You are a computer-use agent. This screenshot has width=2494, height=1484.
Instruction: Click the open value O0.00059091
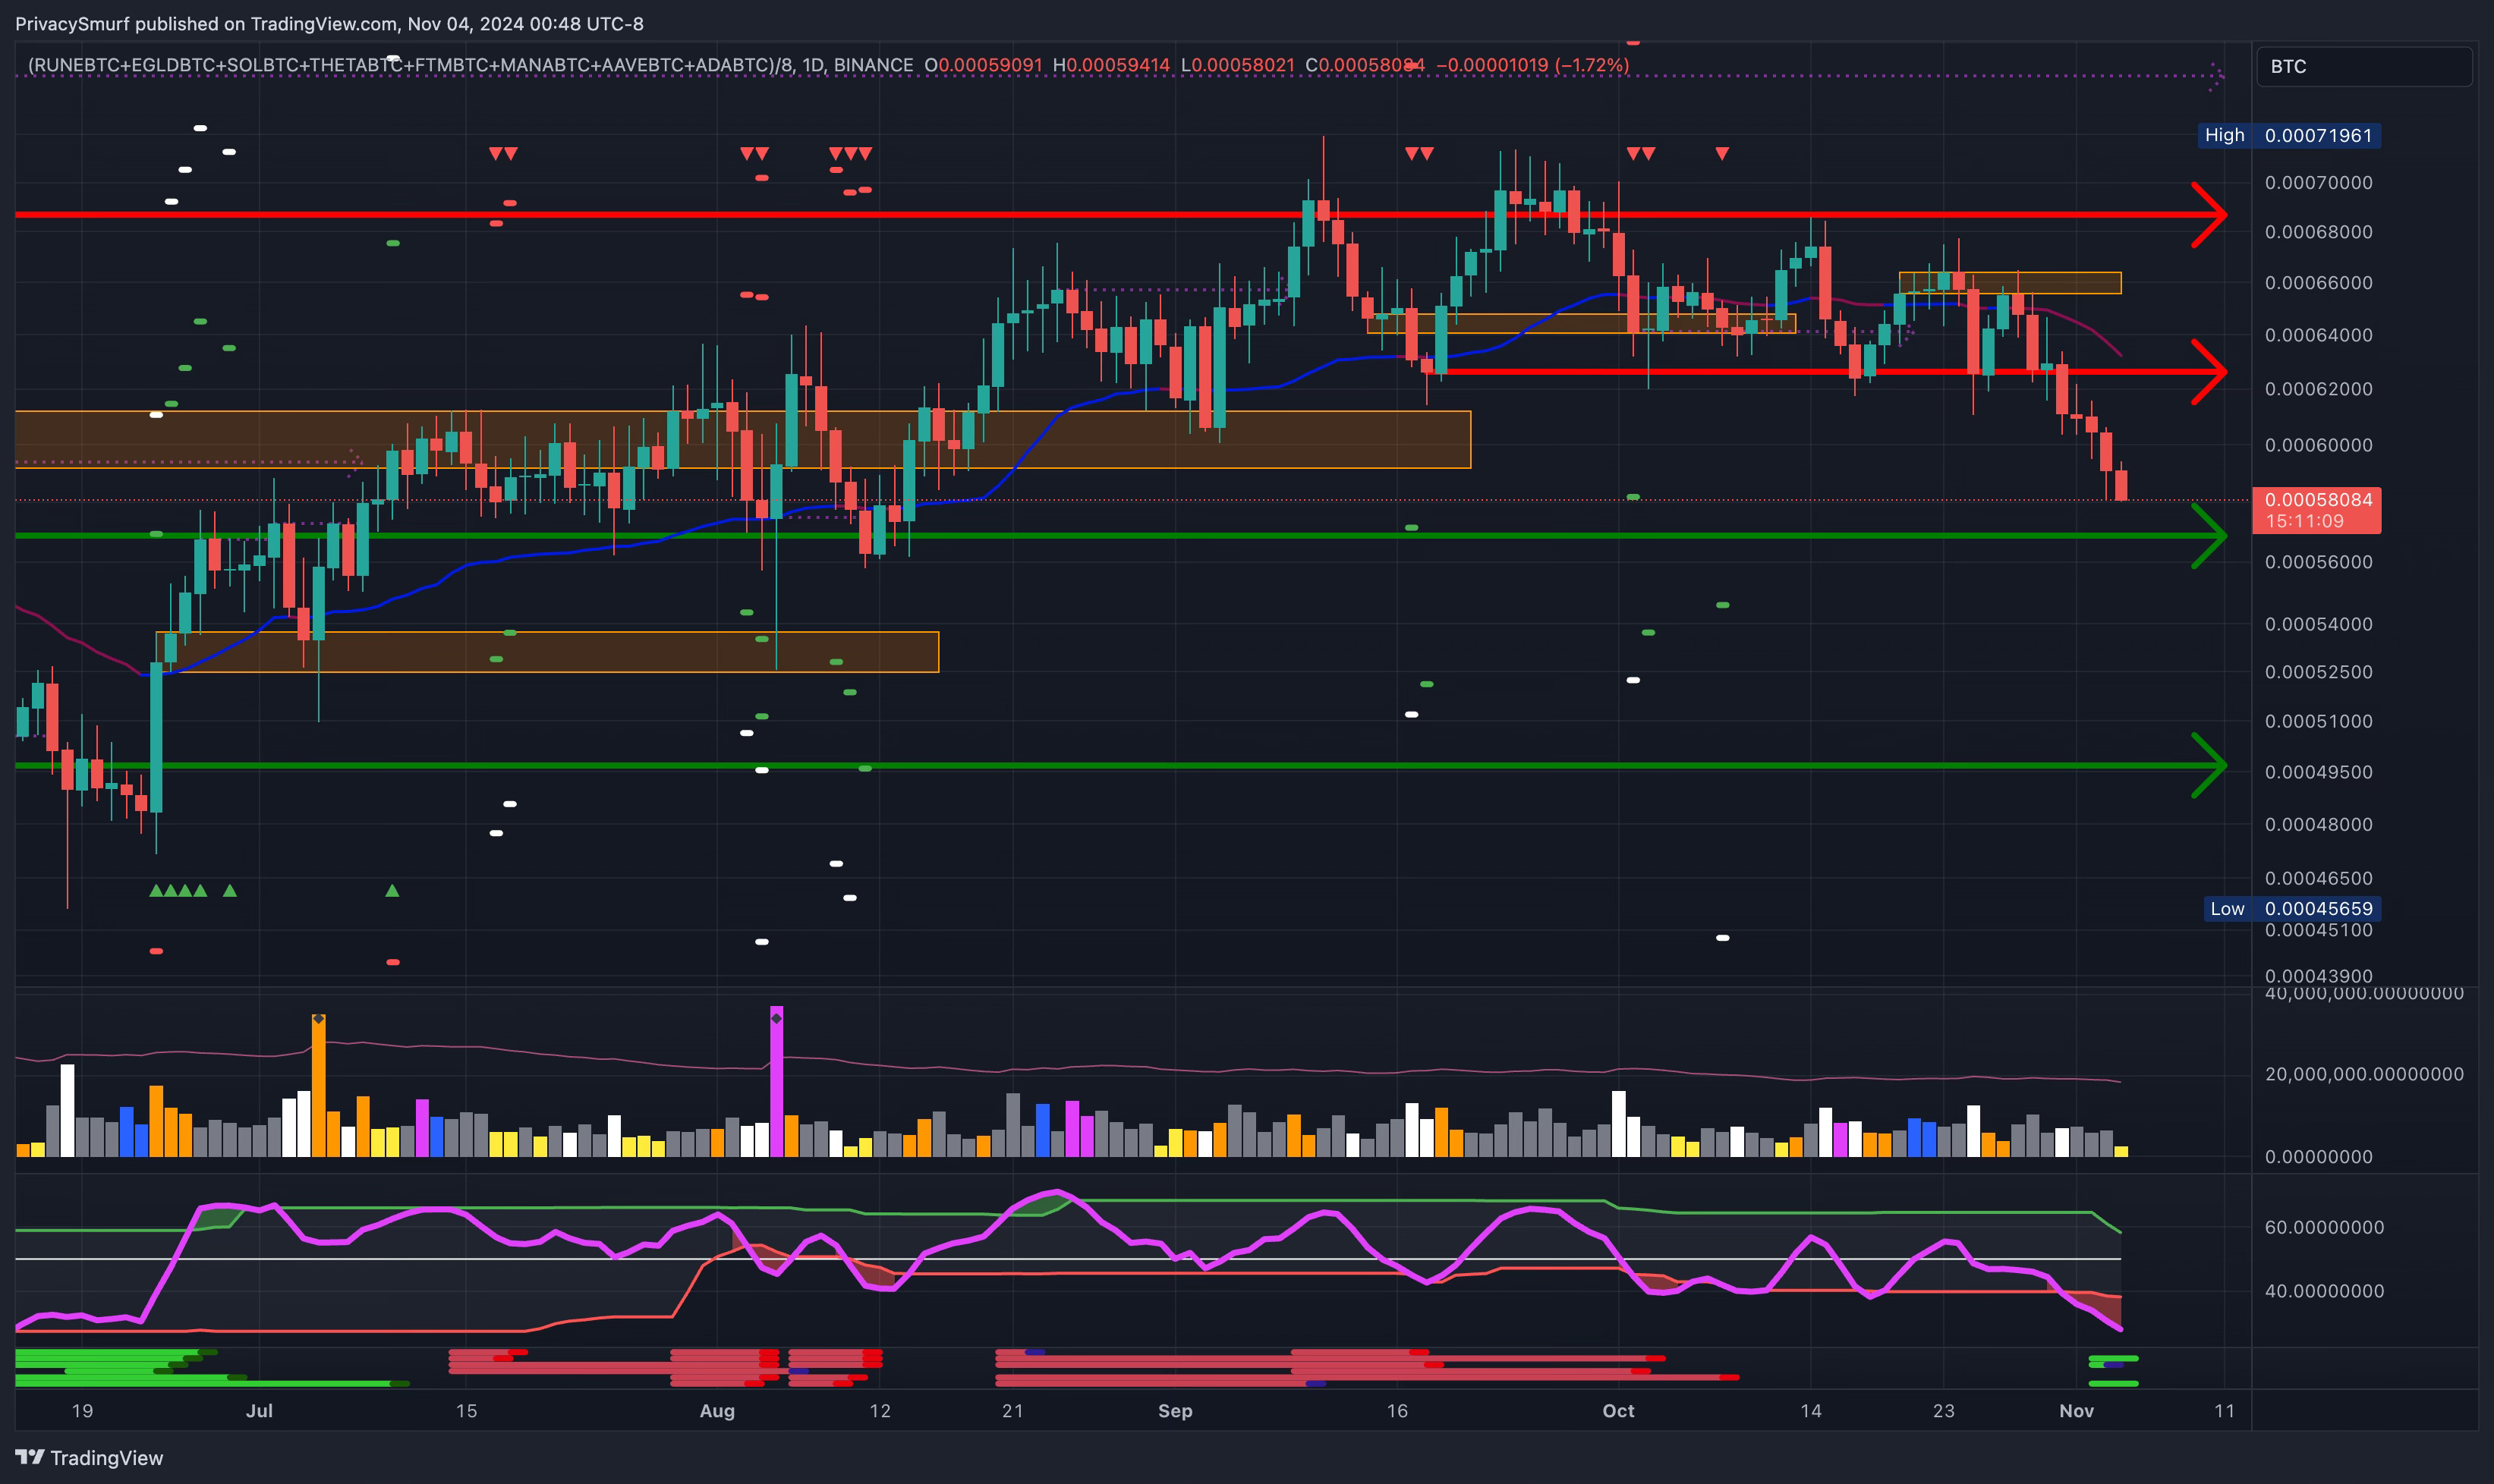pos(982,65)
